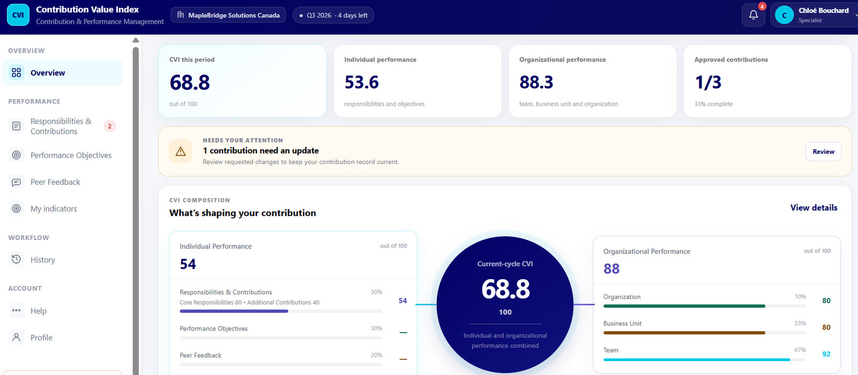Click the '33% complete' text
The height and width of the screenshot is (375, 858).
click(x=713, y=104)
